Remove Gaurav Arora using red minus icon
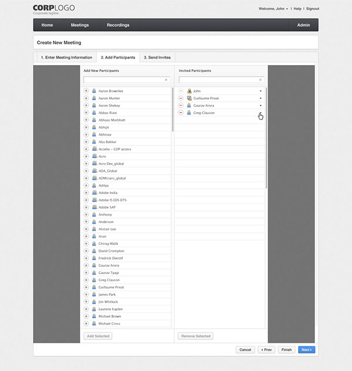This screenshot has width=352, height=371. [x=181, y=105]
